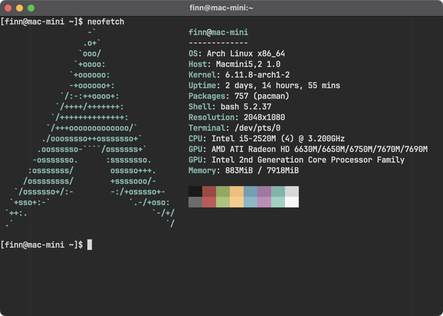Click the Arch Linux ASCII logo
This screenshot has height=316, width=443.
coord(90,128)
